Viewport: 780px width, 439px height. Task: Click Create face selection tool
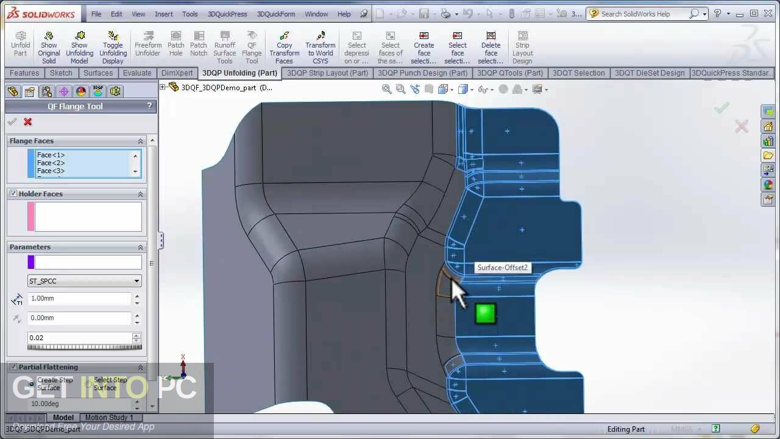pyautogui.click(x=424, y=48)
